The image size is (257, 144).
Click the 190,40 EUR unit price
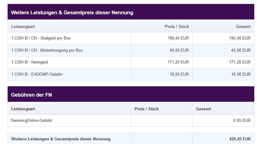[x=178, y=38]
